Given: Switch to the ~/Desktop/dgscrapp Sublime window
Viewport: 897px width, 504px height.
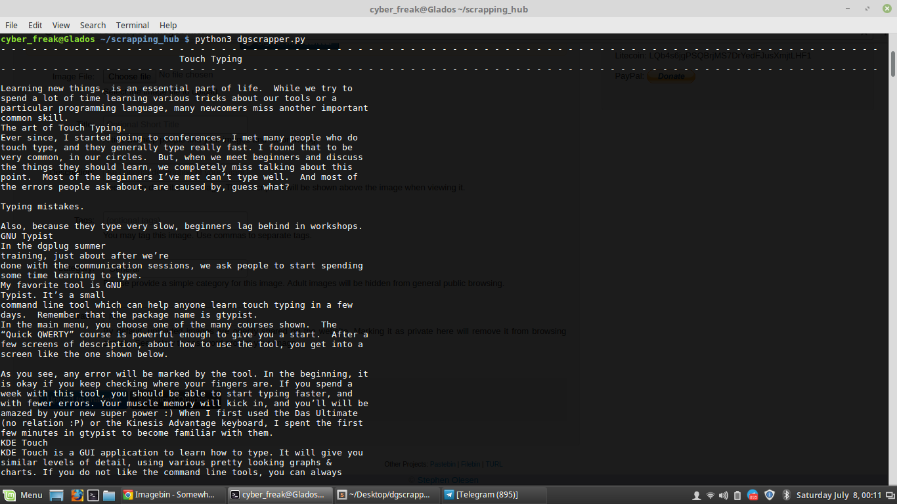Looking at the screenshot, I should tap(387, 495).
